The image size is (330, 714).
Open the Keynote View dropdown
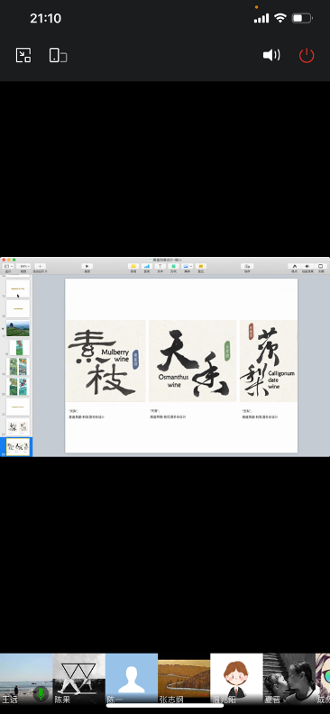click(x=8, y=266)
